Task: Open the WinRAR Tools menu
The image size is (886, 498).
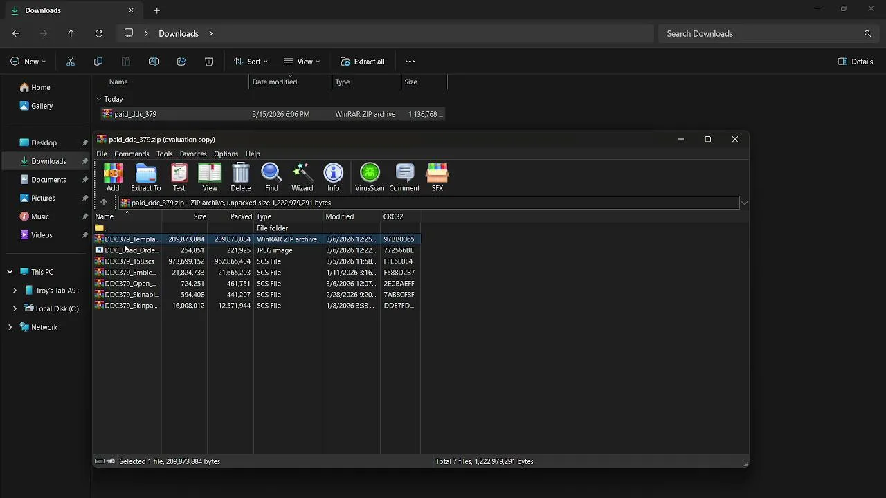Action: pos(164,154)
